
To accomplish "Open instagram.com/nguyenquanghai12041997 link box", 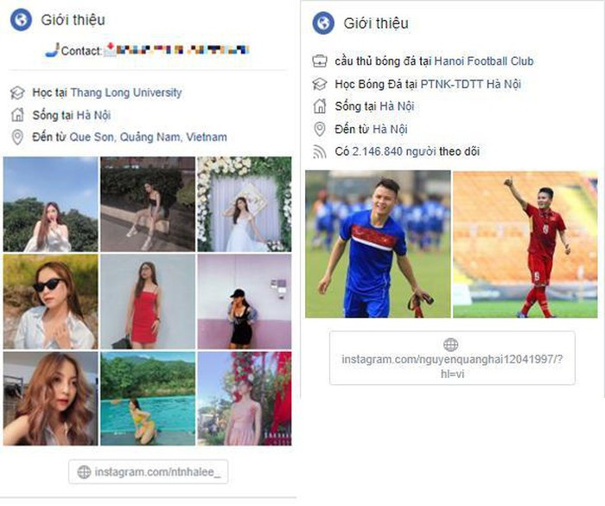I will pyautogui.click(x=452, y=358).
